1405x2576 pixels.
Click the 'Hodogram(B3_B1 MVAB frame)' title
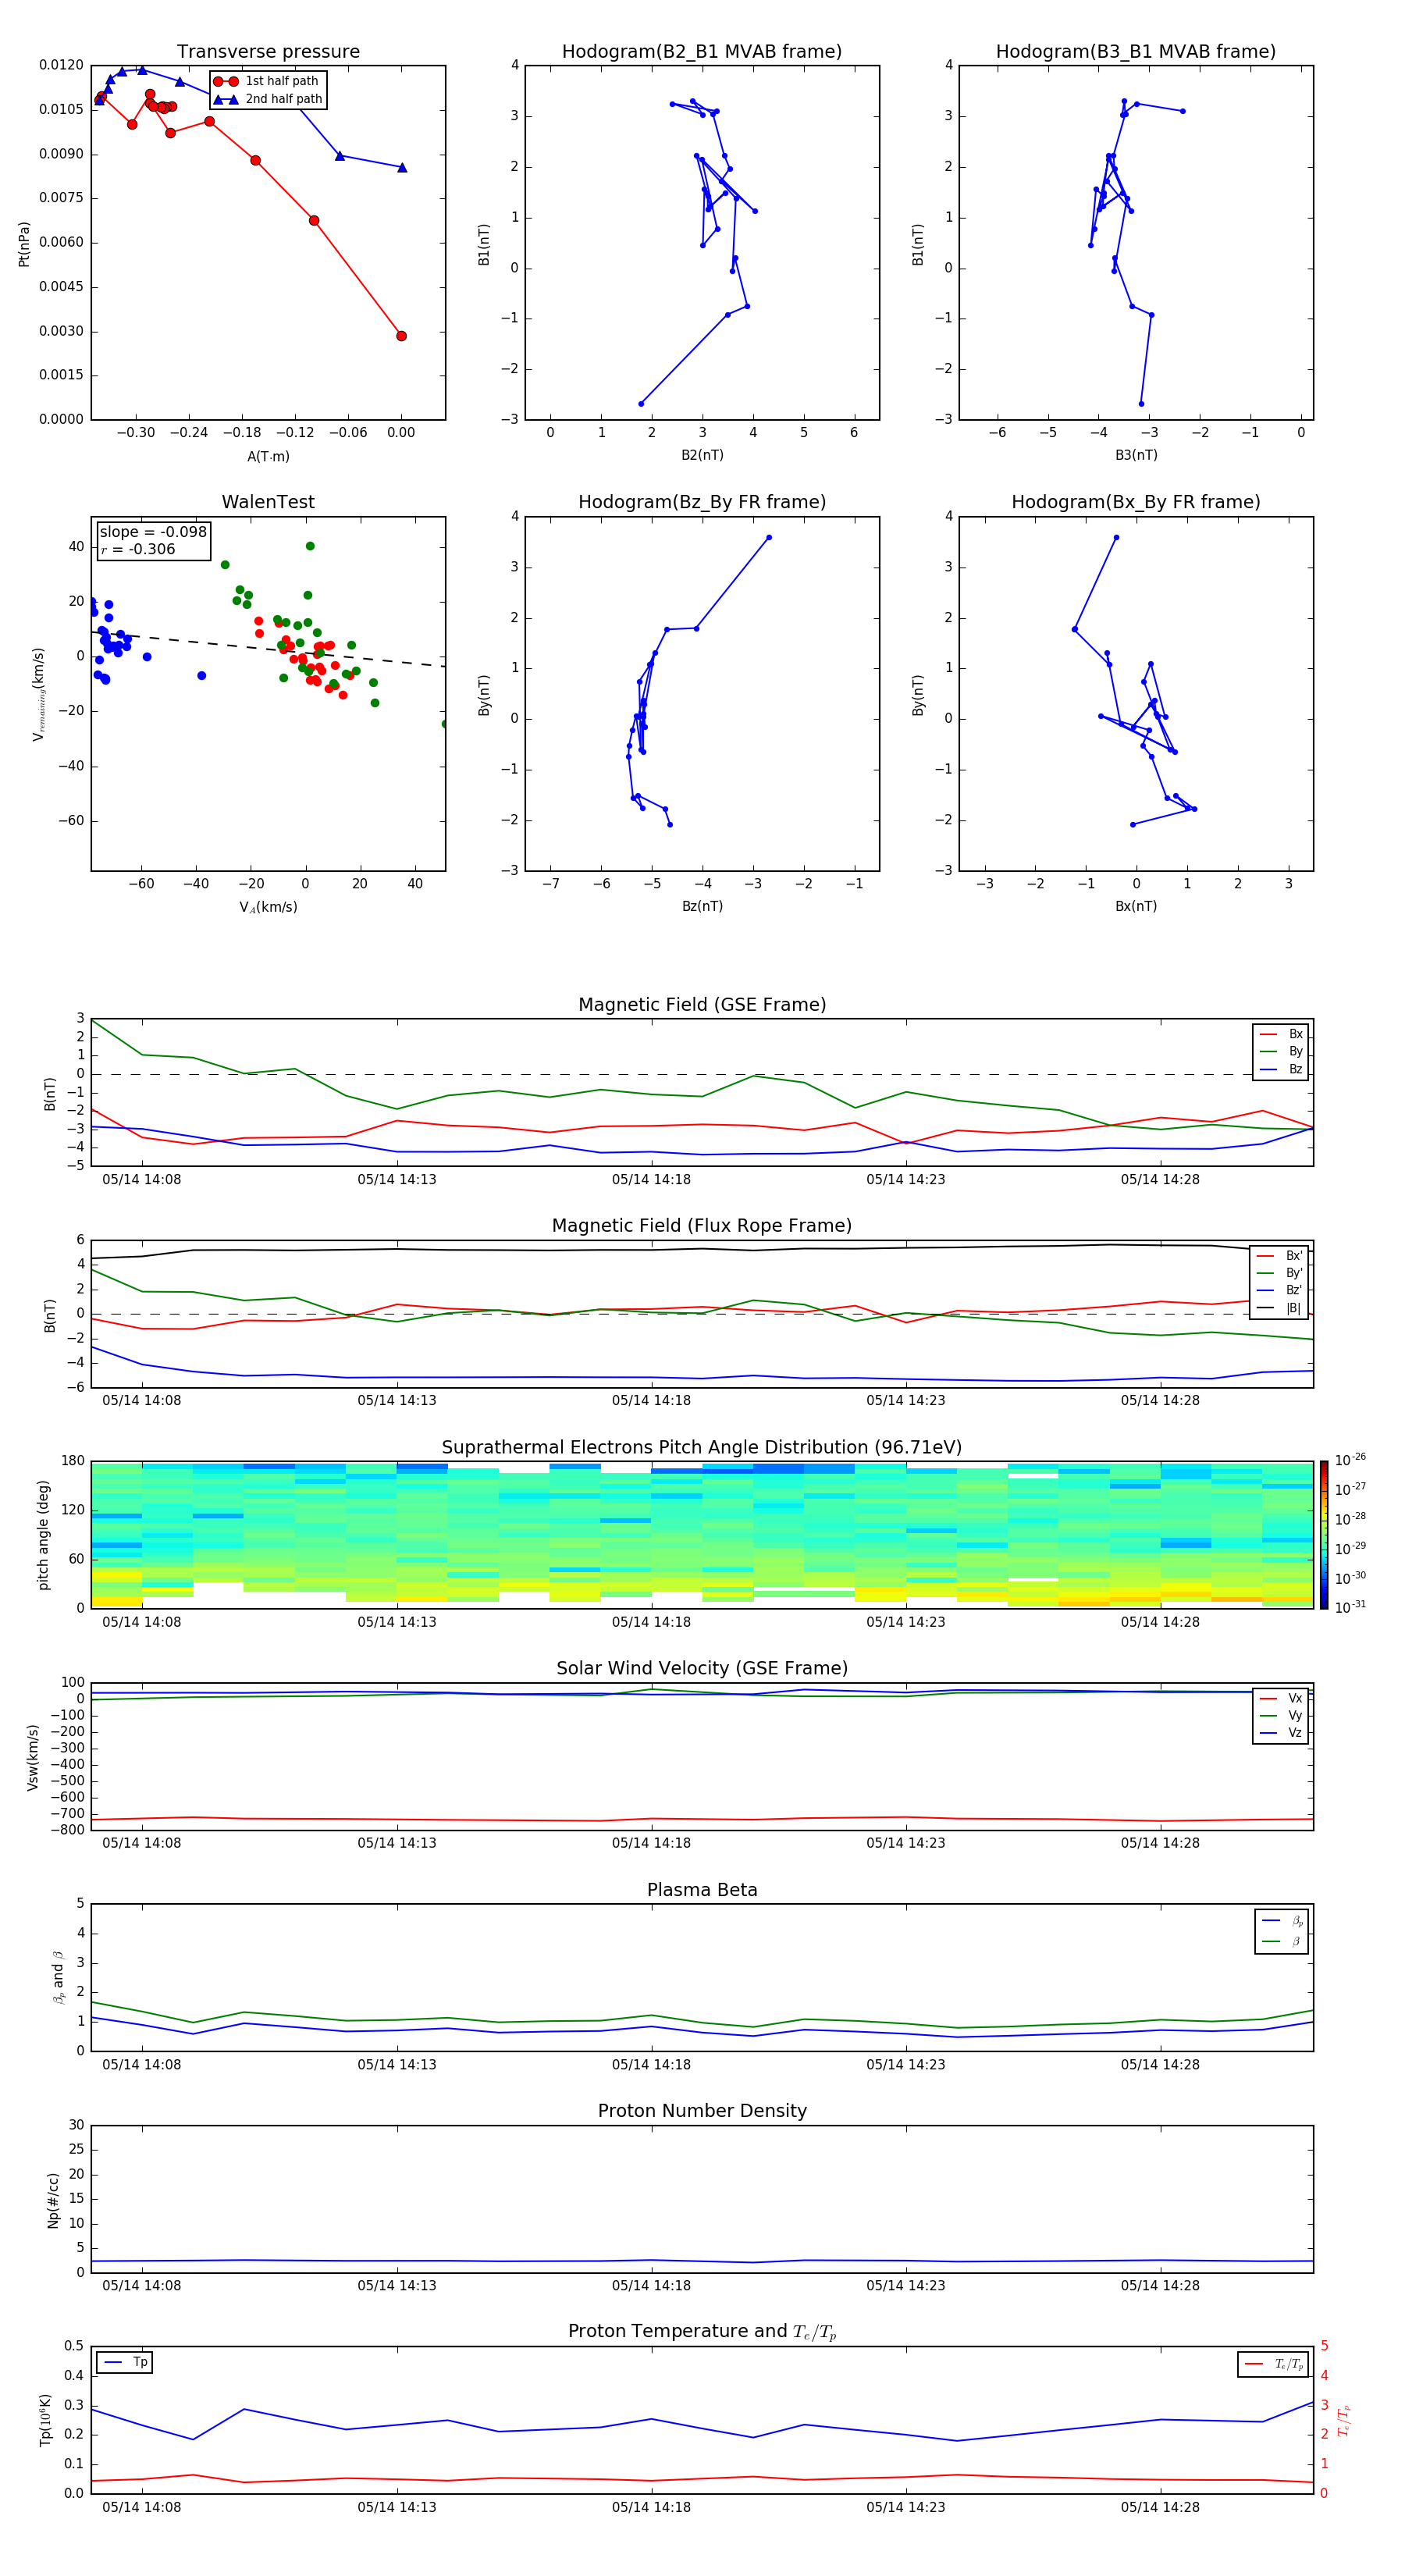1136,52
